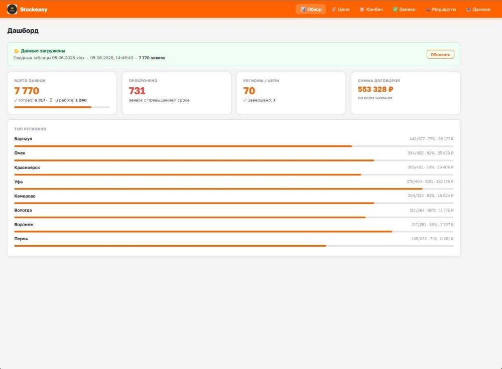Click the disk icon beside Данные
The height and width of the screenshot is (369, 502).
click(x=468, y=9)
